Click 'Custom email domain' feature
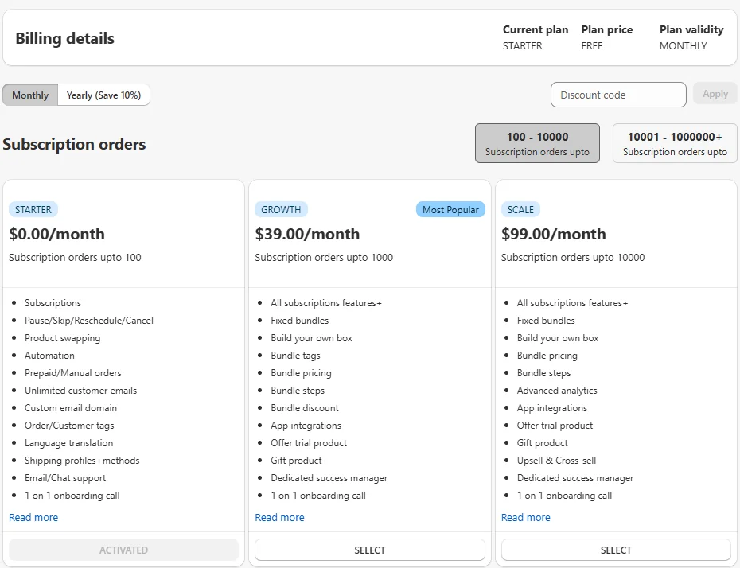Image resolution: width=740 pixels, height=568 pixels. click(71, 407)
